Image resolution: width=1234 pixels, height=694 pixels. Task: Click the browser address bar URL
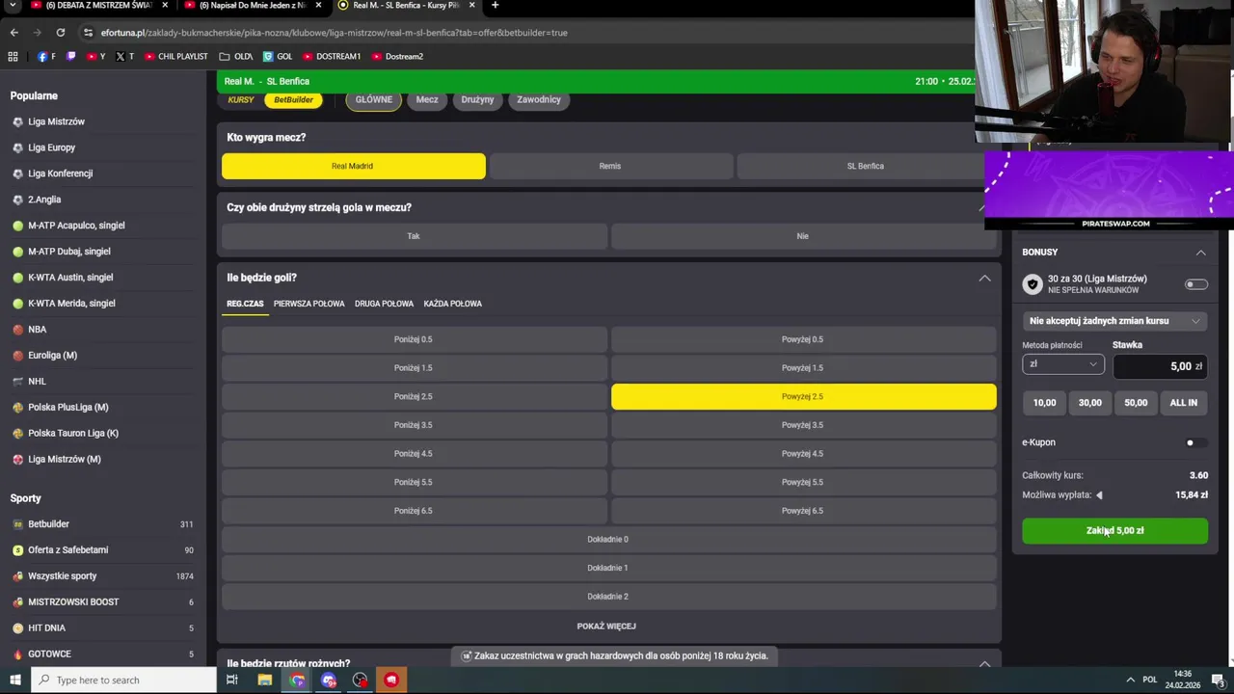[x=335, y=33]
